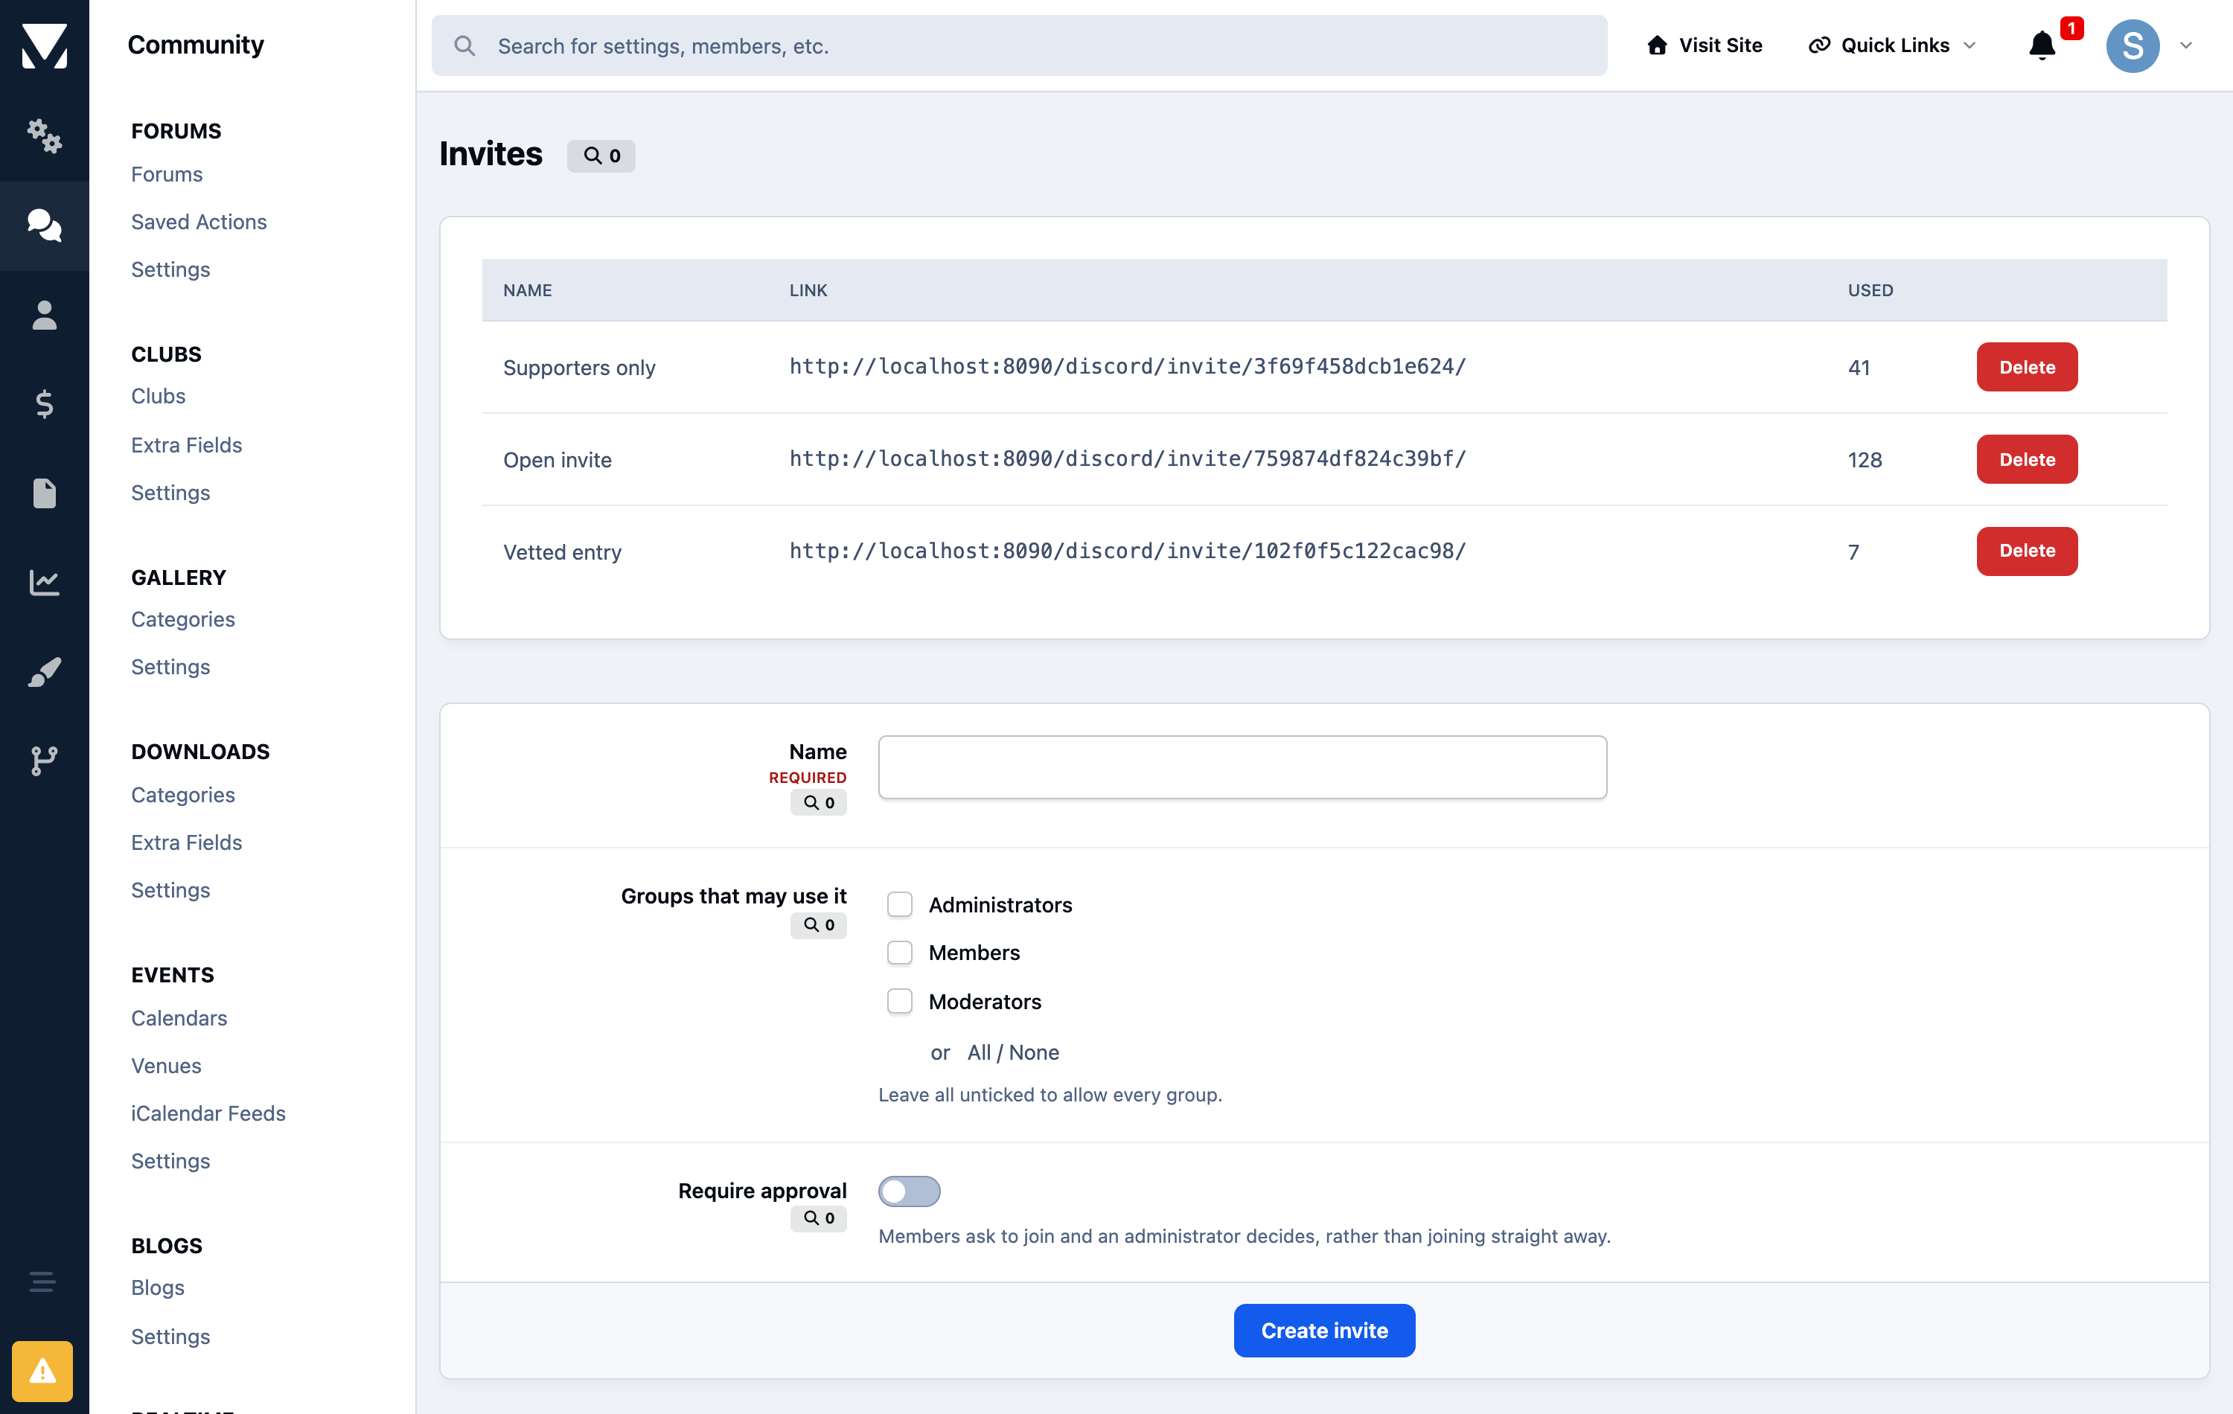2233x1414 pixels.
Task: Select None groups link
Action: click(1034, 1052)
